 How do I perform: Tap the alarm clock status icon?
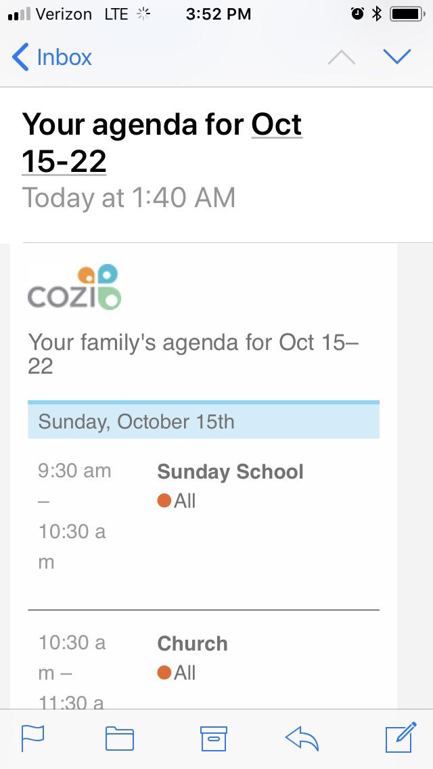coord(357,14)
